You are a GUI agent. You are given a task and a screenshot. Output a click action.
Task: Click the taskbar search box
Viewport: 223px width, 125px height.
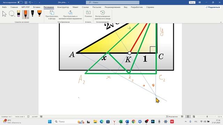pyautogui.click(x=70, y=122)
